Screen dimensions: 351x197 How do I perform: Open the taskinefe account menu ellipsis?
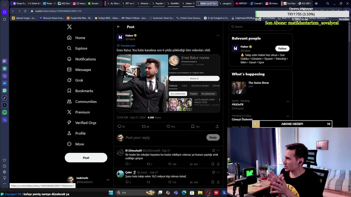108,180
